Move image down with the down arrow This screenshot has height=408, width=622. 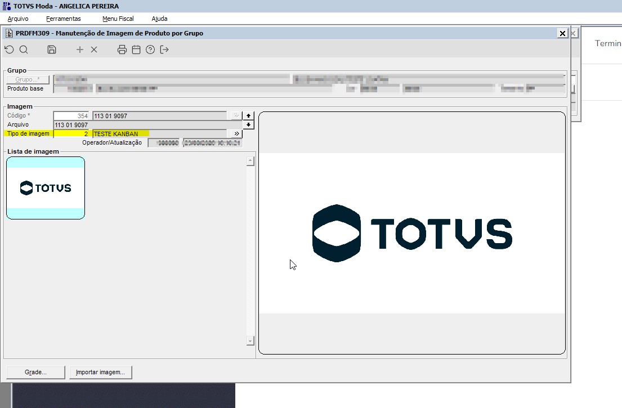(x=248, y=124)
